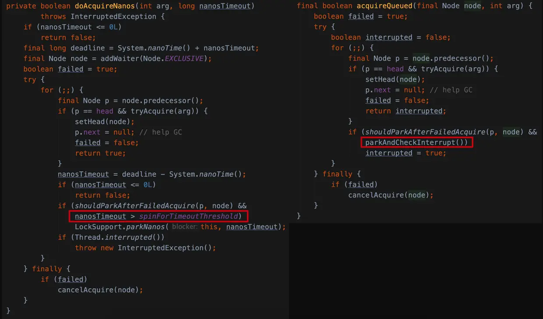This screenshot has height=319, width=543.
Task: Click the 'blocker:' parameter hint
Action: pyautogui.click(x=185, y=227)
